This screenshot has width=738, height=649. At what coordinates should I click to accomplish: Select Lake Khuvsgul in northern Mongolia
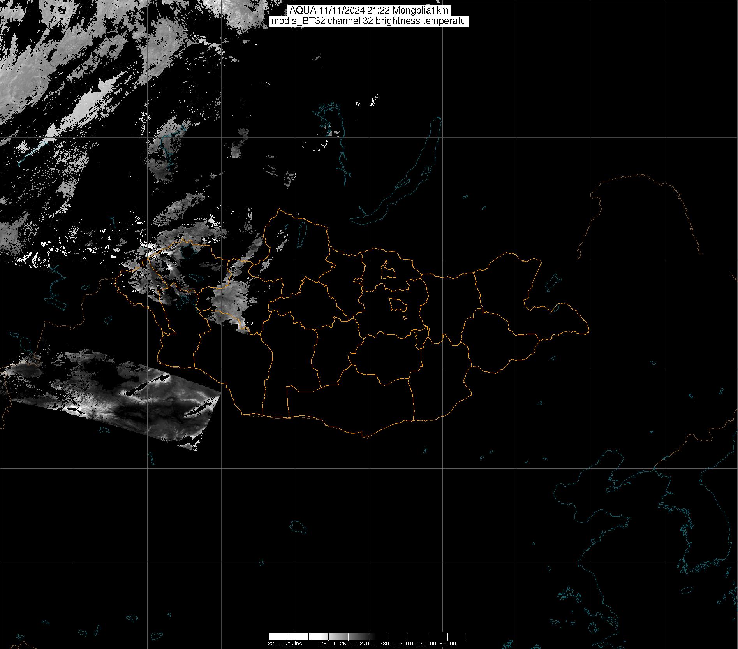click(x=301, y=232)
